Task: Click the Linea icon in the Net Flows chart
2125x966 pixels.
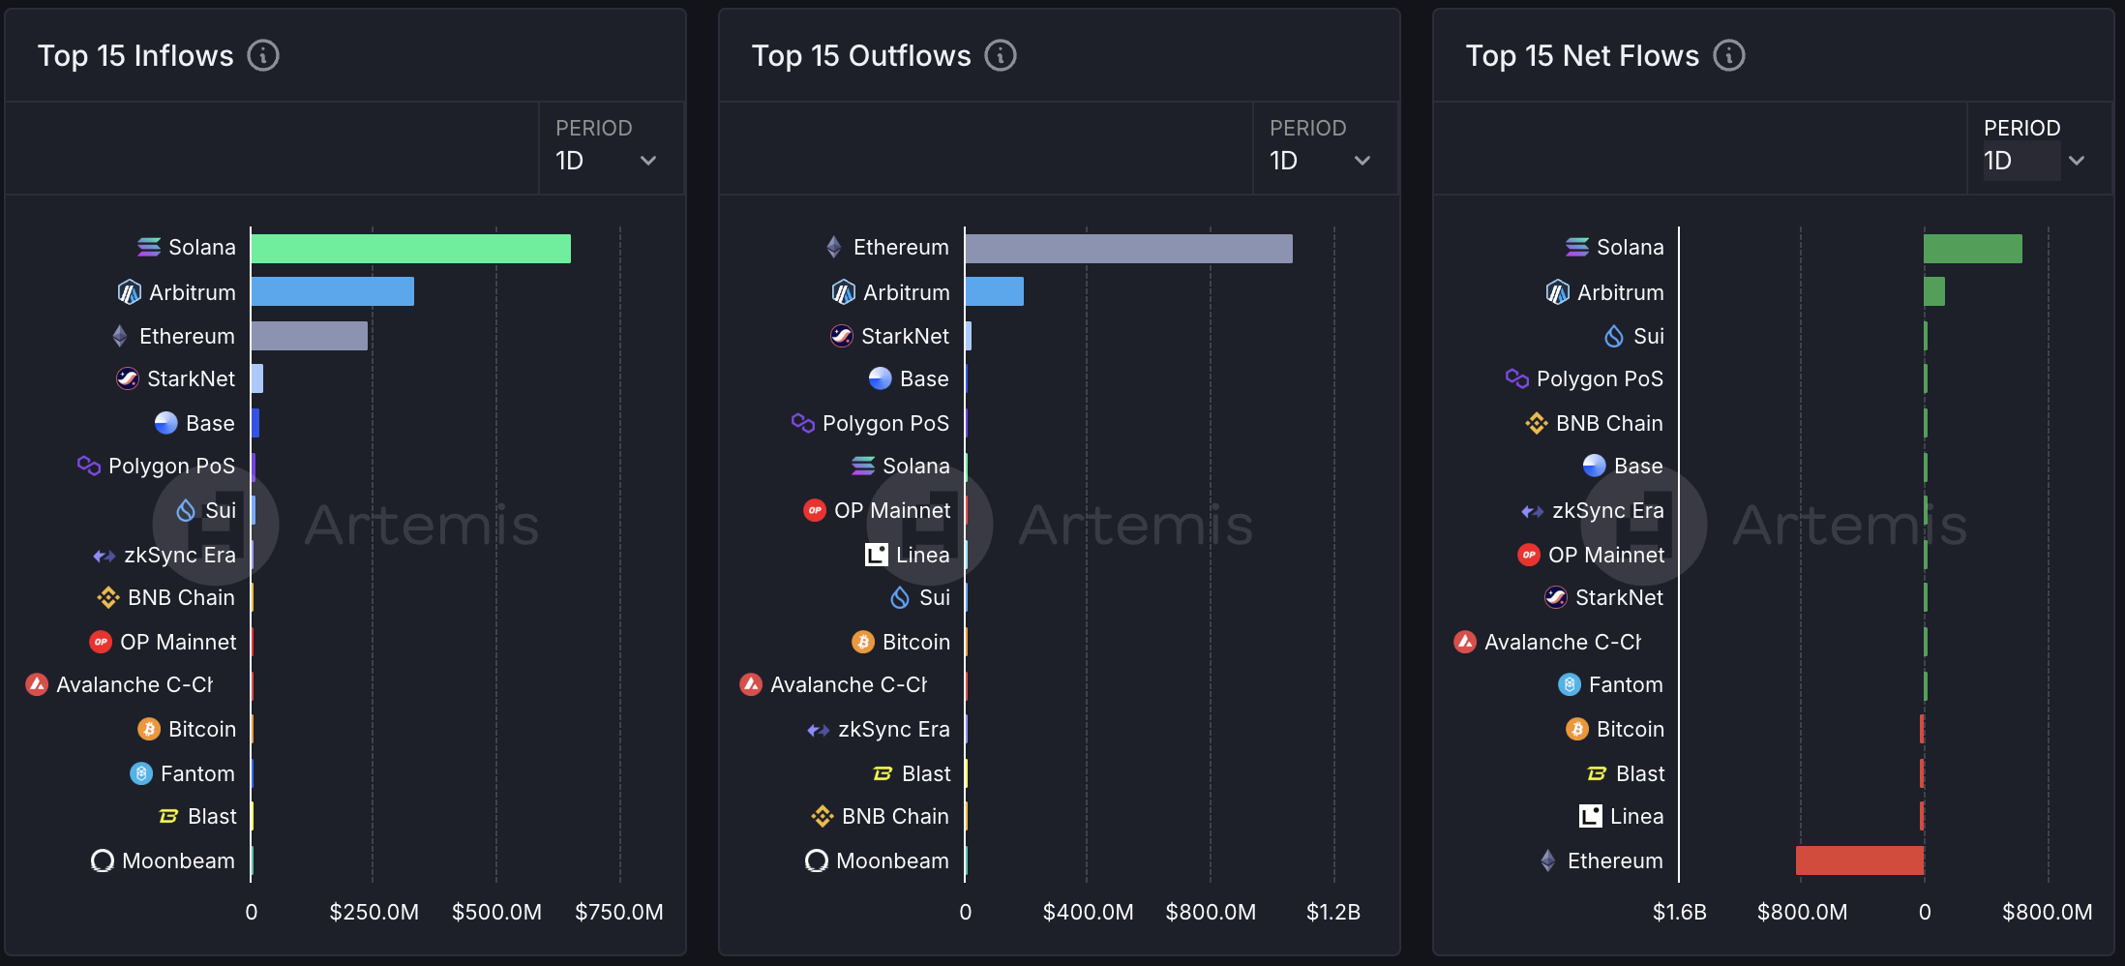Action: pos(1591,816)
